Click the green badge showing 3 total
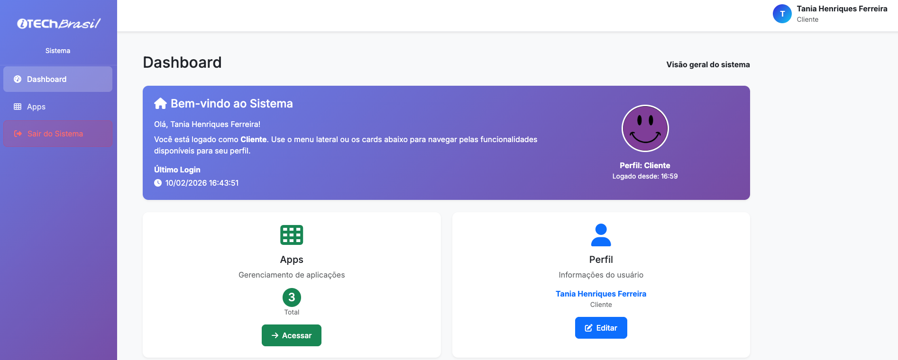The width and height of the screenshot is (898, 360). click(x=292, y=297)
